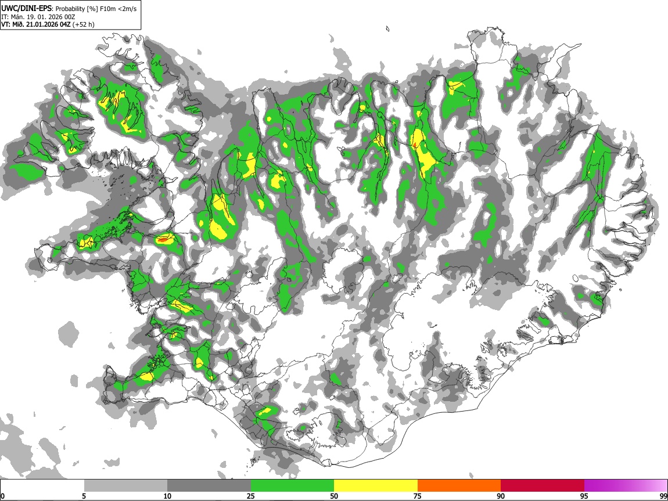Click the '90' legend tick label

pyautogui.click(x=501, y=496)
